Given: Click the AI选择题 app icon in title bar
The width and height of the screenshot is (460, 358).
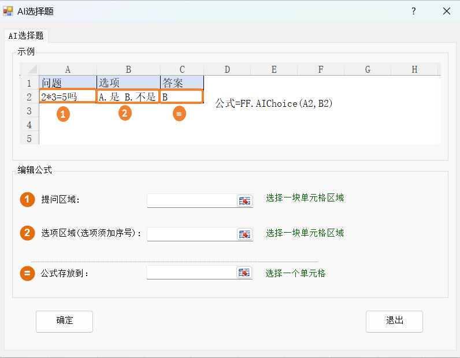Looking at the screenshot, I should (x=8, y=11).
